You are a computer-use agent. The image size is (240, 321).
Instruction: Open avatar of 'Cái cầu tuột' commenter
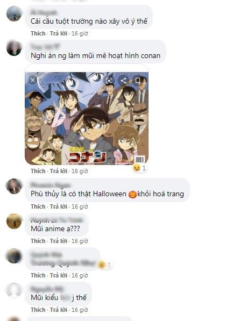(14, 13)
